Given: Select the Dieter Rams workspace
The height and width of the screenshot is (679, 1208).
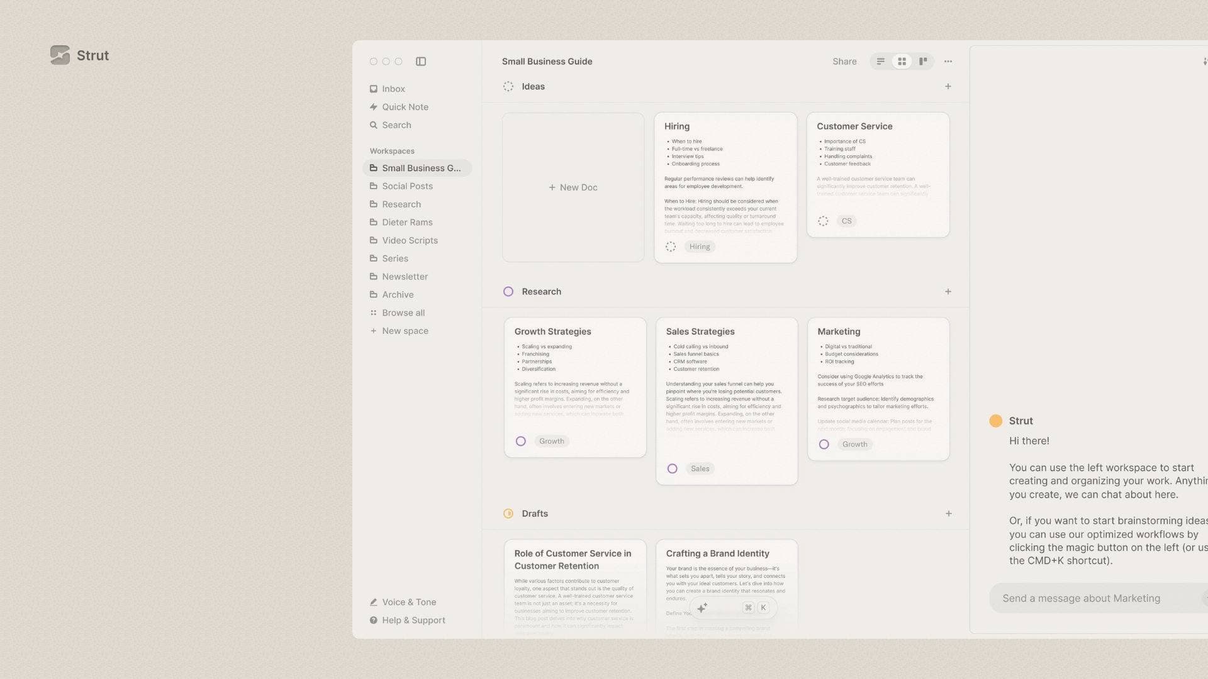Looking at the screenshot, I should pyautogui.click(x=407, y=222).
